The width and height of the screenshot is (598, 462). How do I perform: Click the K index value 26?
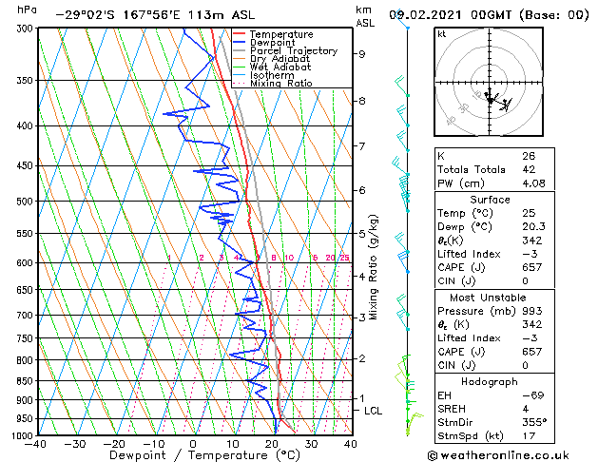click(529, 156)
